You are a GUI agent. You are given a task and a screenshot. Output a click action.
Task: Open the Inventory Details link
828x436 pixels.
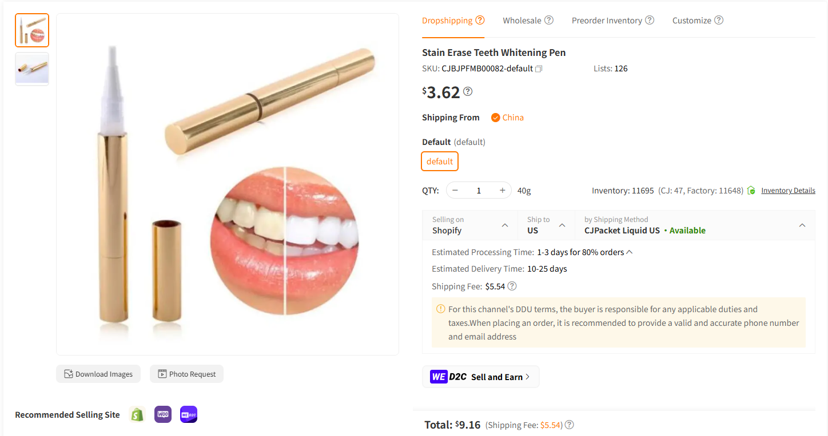[788, 190]
